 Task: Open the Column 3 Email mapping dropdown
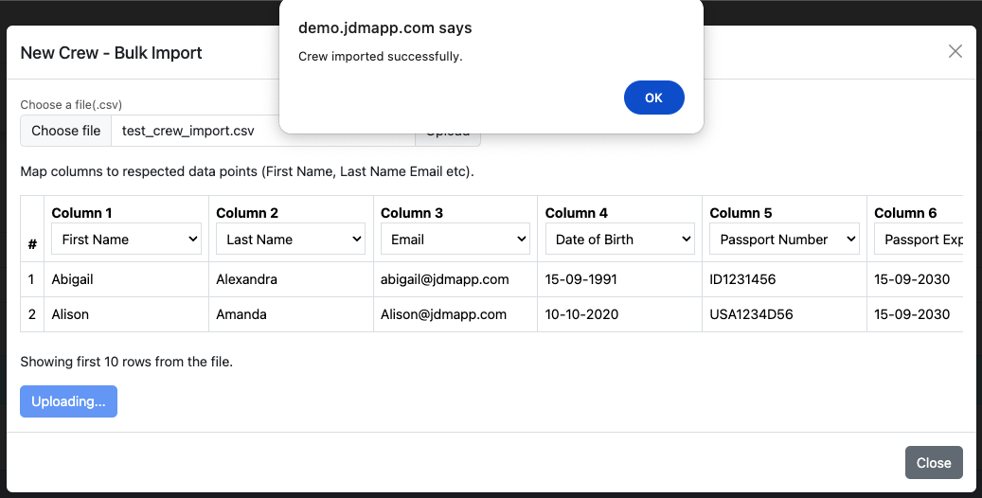click(x=455, y=240)
